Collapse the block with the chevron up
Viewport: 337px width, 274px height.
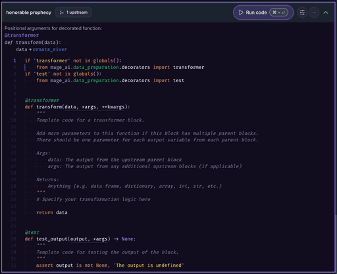tap(326, 12)
